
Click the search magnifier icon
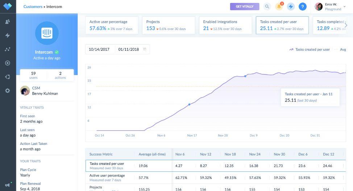[267, 7]
